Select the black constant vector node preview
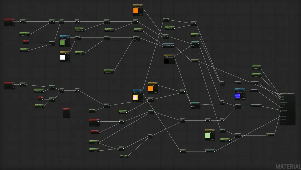 (x=167, y=61)
